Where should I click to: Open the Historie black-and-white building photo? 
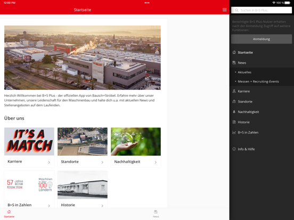(83, 185)
